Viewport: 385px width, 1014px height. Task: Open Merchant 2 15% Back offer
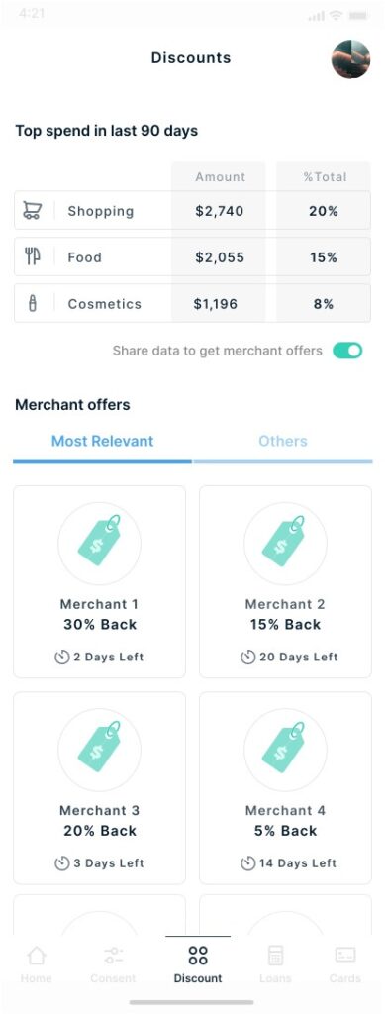285,581
